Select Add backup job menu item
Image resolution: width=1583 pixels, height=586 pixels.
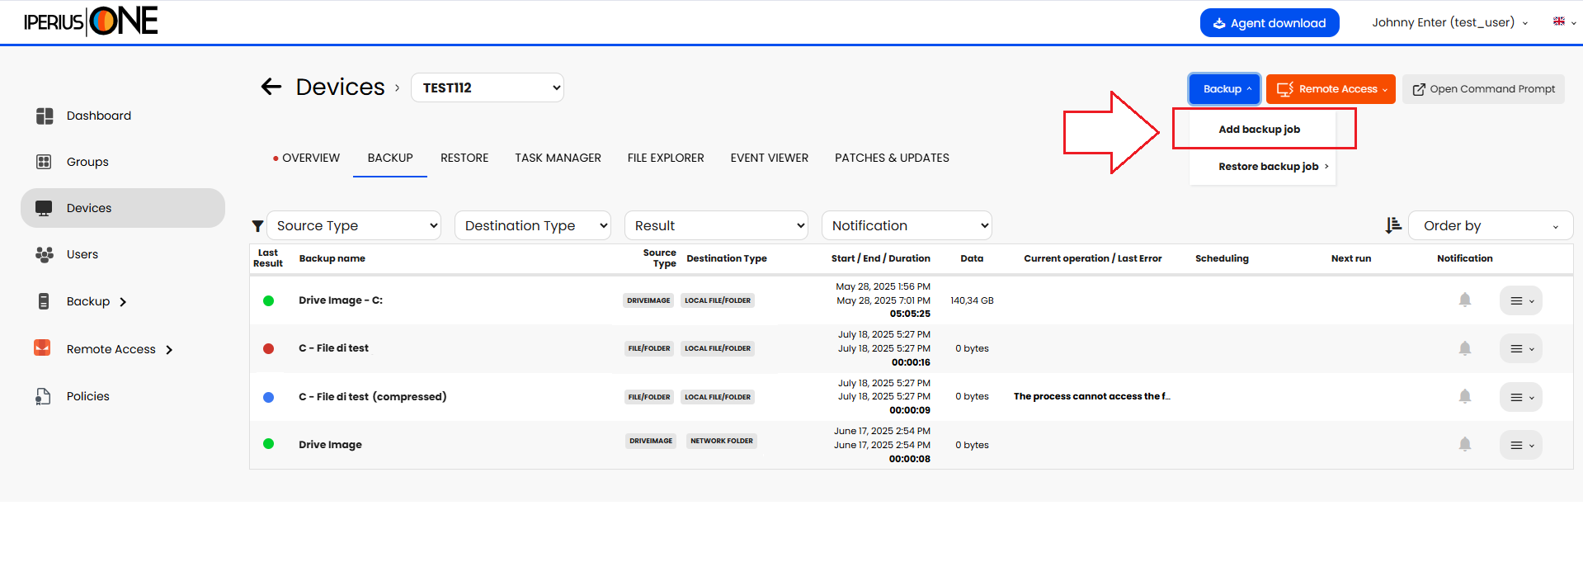pos(1259,130)
